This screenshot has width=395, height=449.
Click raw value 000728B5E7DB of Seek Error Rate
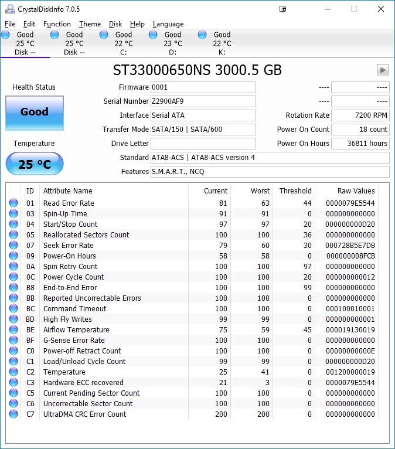click(350, 245)
